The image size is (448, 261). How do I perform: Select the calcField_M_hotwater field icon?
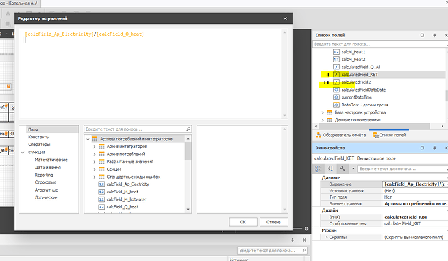[101, 200]
